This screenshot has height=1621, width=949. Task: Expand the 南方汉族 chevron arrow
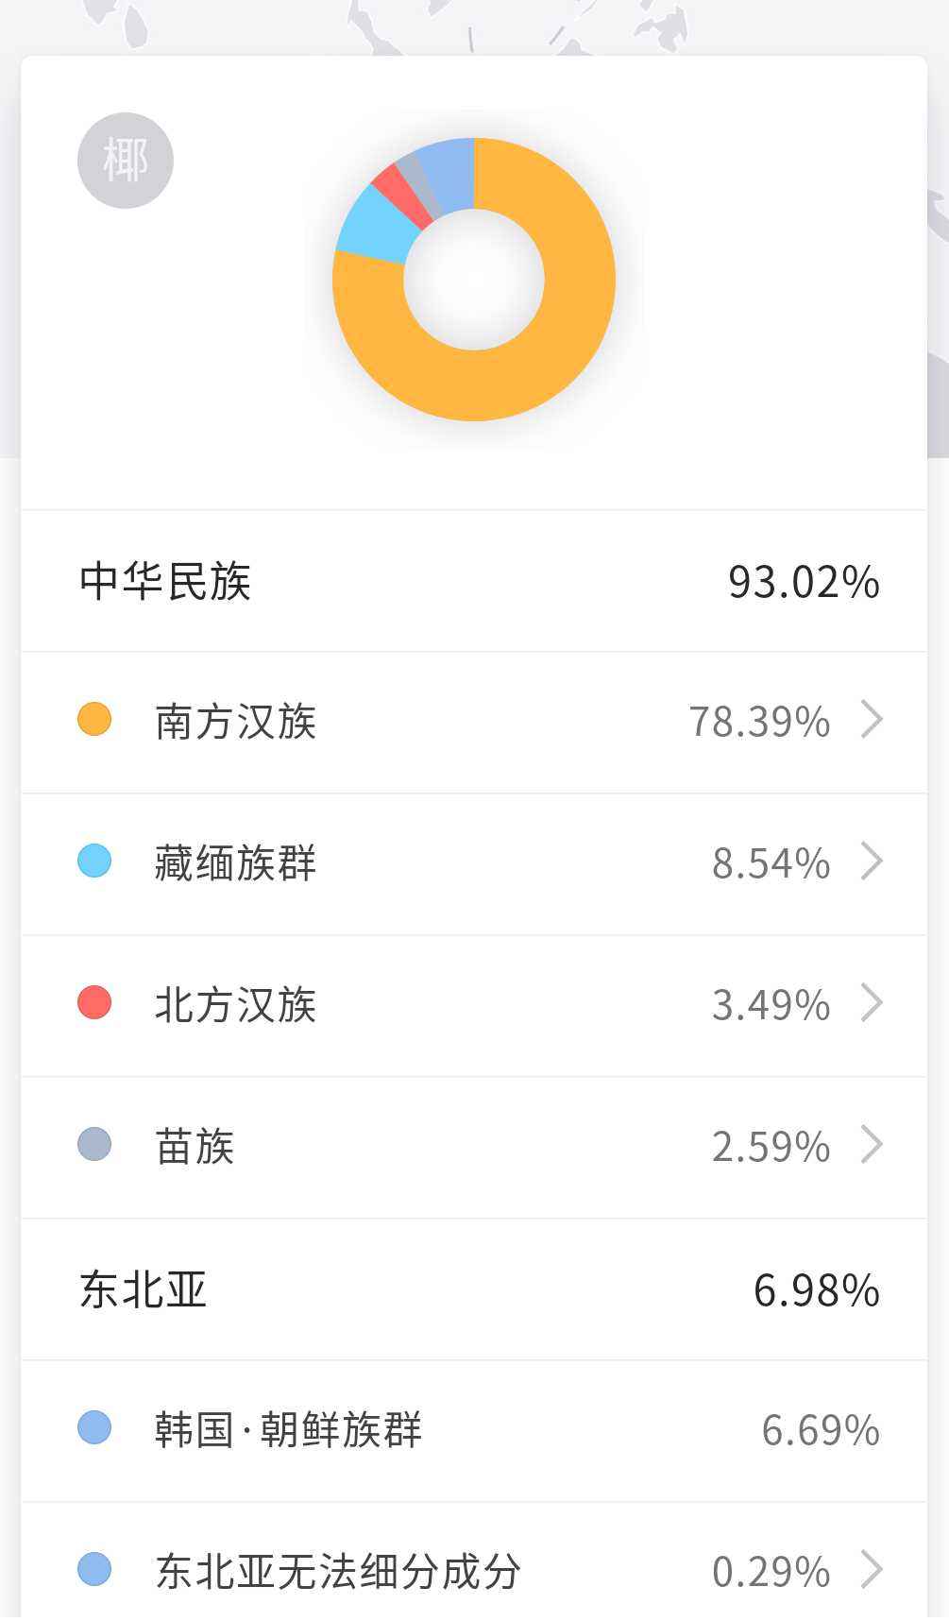[872, 719]
